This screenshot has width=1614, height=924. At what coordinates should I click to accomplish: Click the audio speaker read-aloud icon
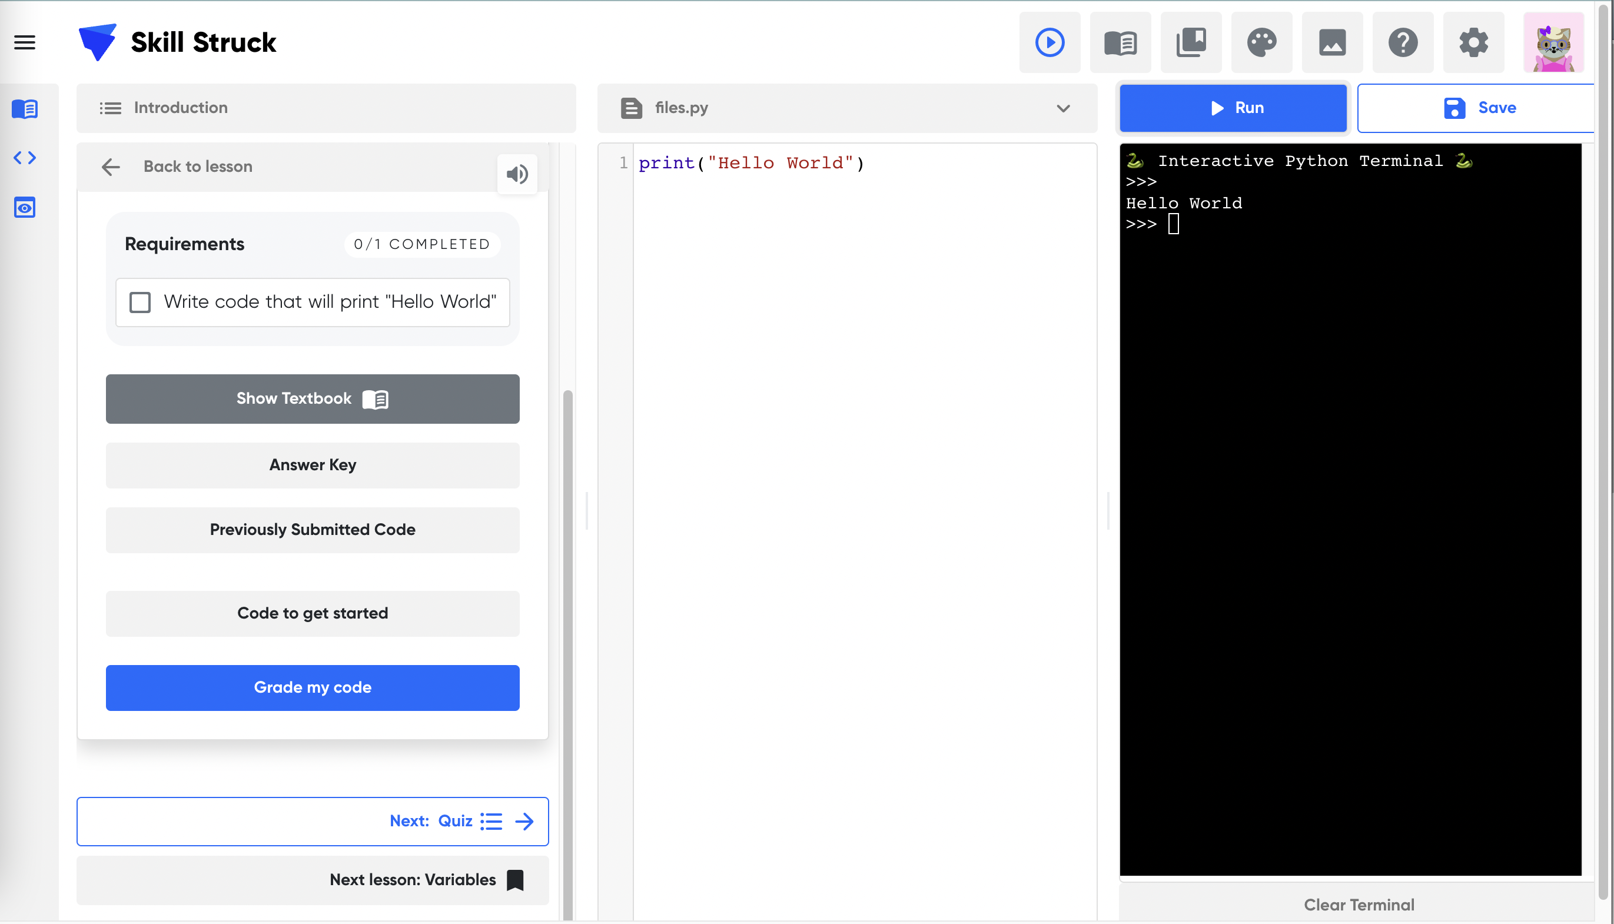517,174
